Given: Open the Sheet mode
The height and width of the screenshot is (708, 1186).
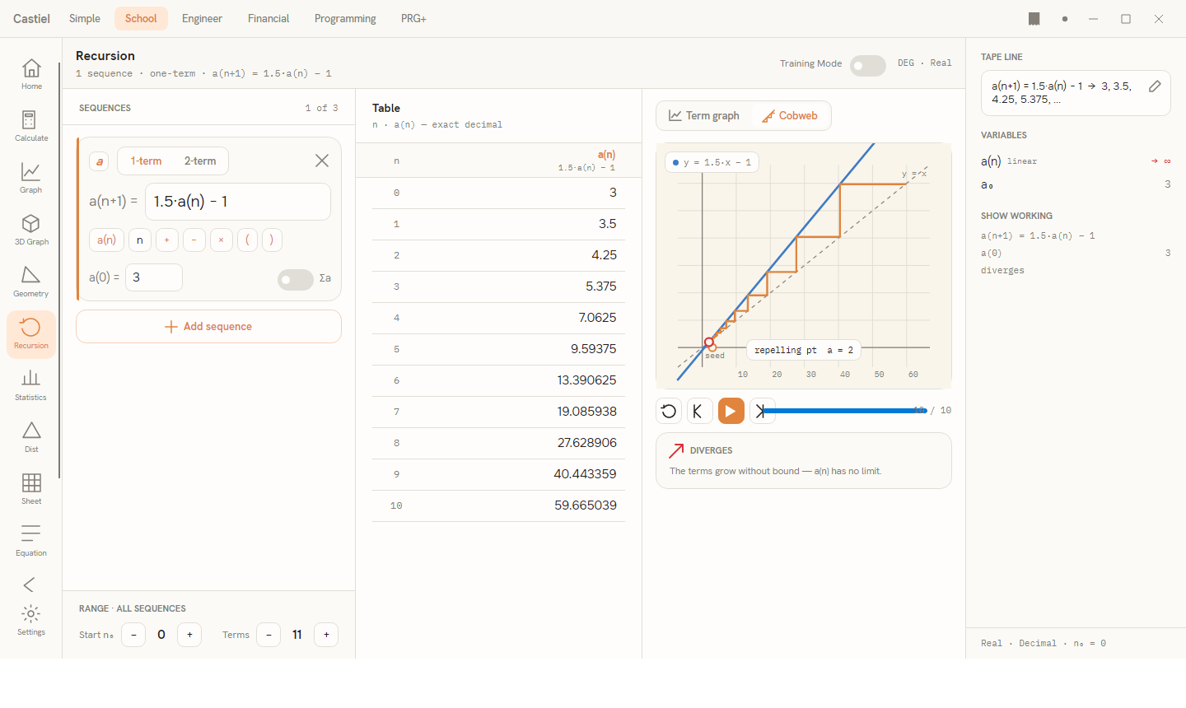Looking at the screenshot, I should [31, 490].
